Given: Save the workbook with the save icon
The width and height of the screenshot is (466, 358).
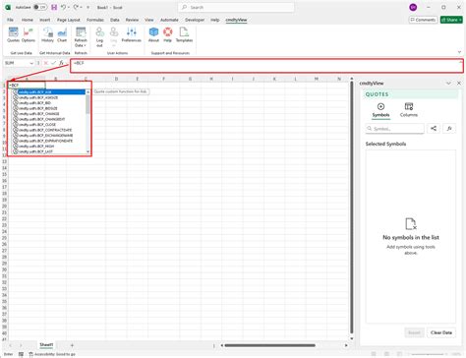Looking at the screenshot, I should [x=54, y=7].
